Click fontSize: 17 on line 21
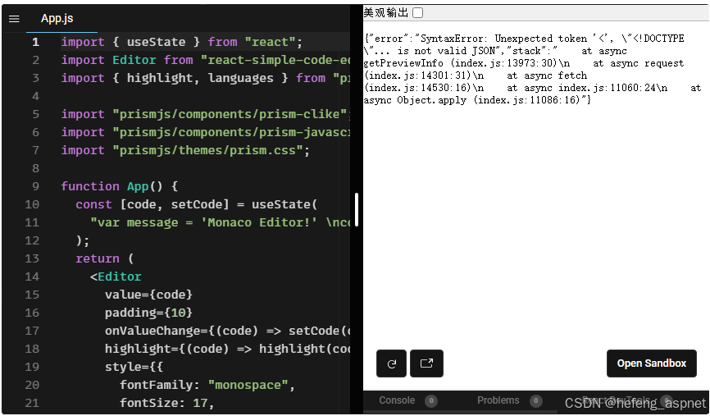Image resolution: width=710 pixels, height=416 pixels. pyautogui.click(x=166, y=403)
